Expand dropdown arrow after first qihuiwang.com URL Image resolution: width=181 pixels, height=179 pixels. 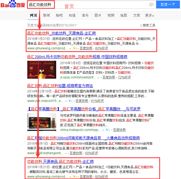tap(70, 49)
